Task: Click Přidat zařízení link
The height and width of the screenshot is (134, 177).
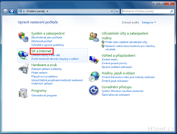Action: coord(39,73)
